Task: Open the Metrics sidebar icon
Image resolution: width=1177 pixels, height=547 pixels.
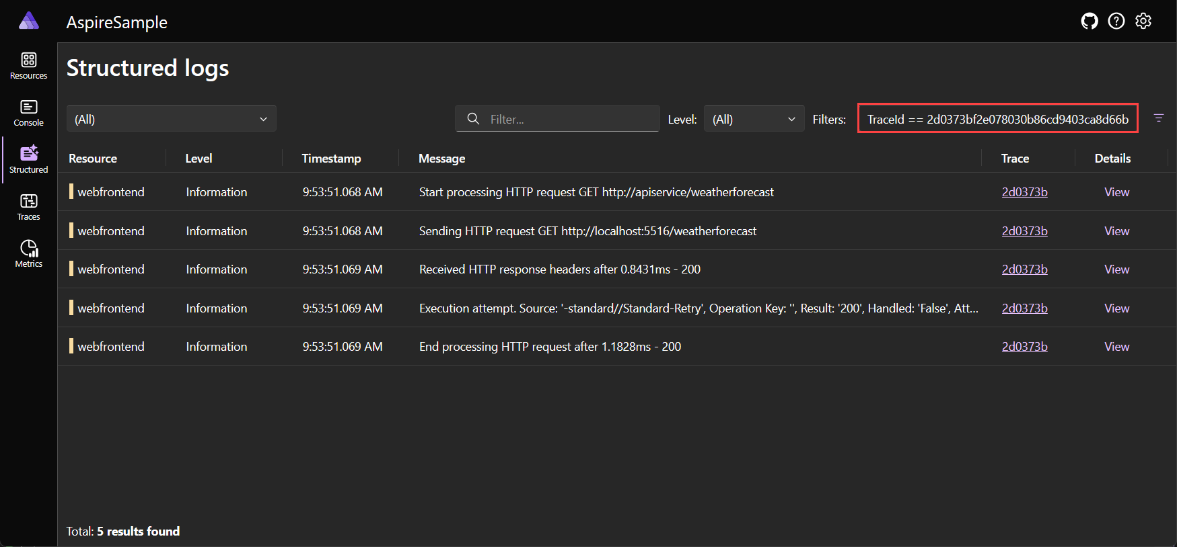Action: point(28,253)
